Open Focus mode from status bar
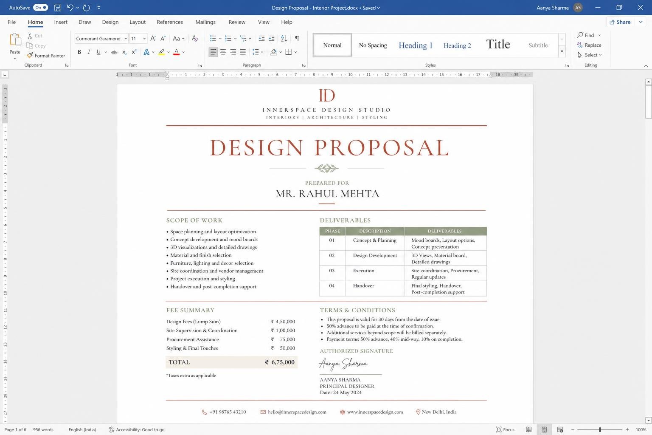652x435 pixels. [x=505, y=429]
